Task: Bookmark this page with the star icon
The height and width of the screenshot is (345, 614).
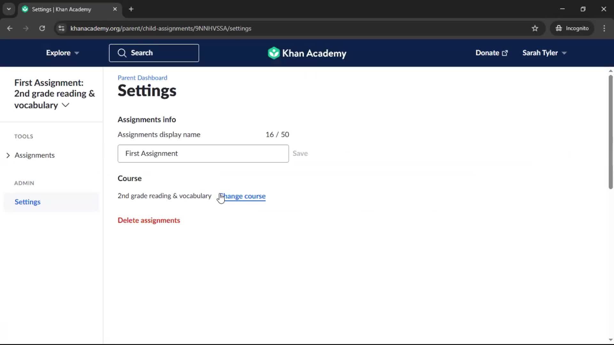Action: click(535, 28)
